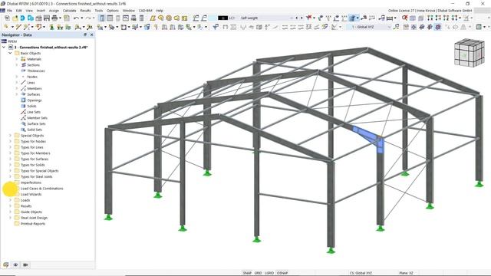Viewport: 491px width, 276px height.
Task: Click the Surface Sets icon in the tree
Action: tap(23, 123)
